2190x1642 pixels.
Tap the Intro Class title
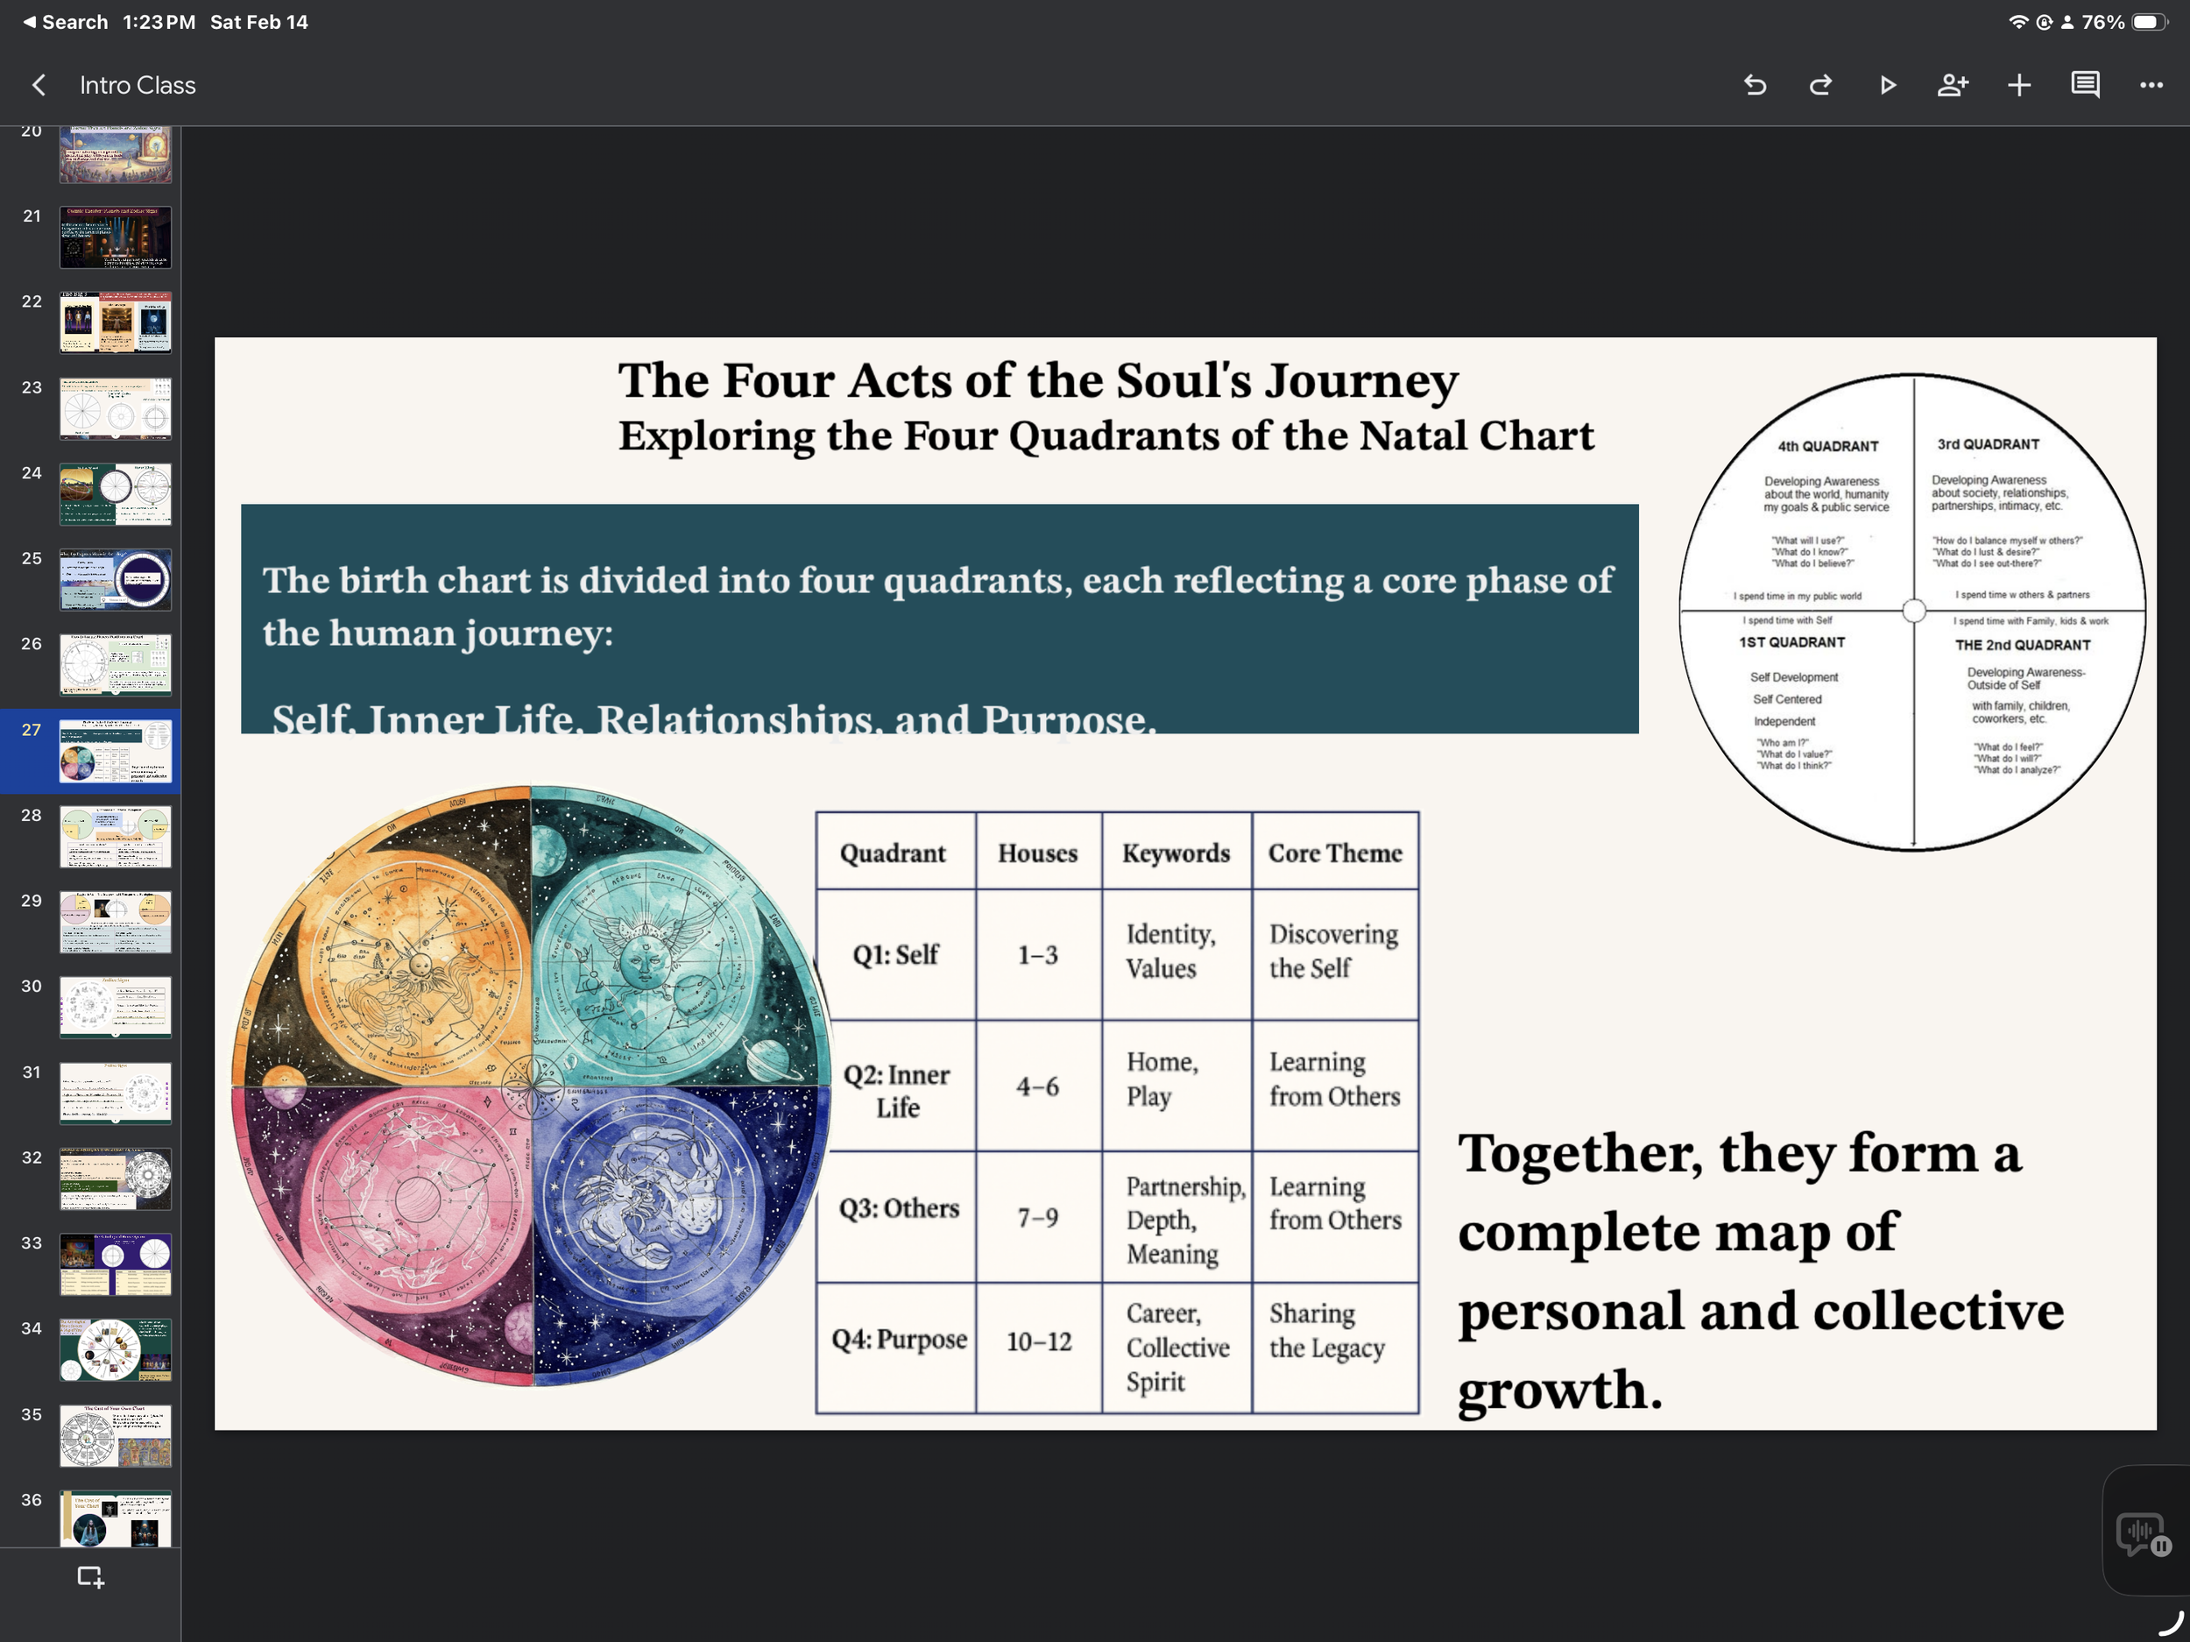(138, 85)
